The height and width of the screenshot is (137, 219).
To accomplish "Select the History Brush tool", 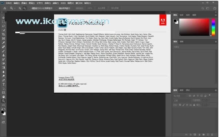I will 3,59.
